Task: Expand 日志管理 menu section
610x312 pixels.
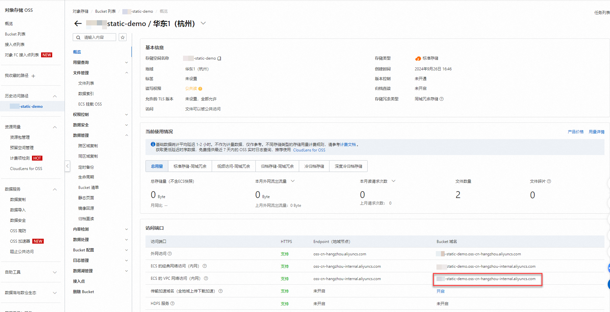Action: [127, 261]
